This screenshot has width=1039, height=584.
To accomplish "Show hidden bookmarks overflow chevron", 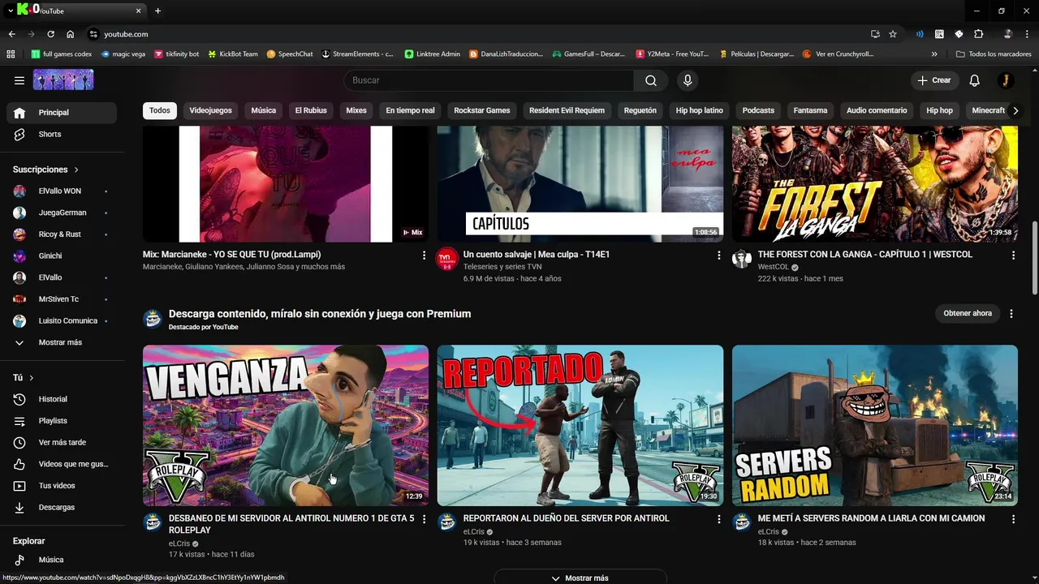I will click(934, 54).
